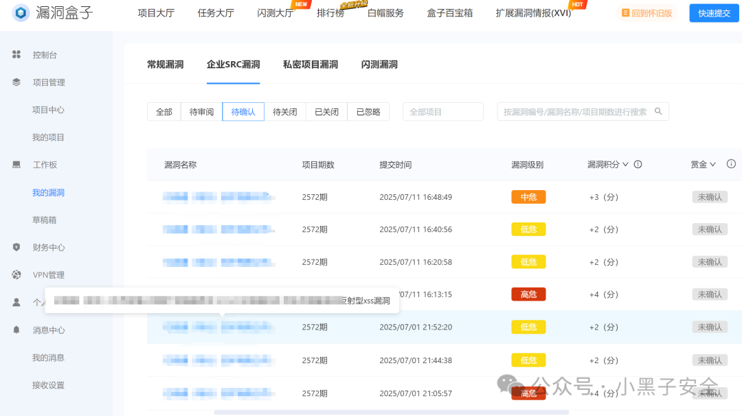Open 我的项目 in the sidebar
This screenshot has width=742, height=416.
[48, 137]
